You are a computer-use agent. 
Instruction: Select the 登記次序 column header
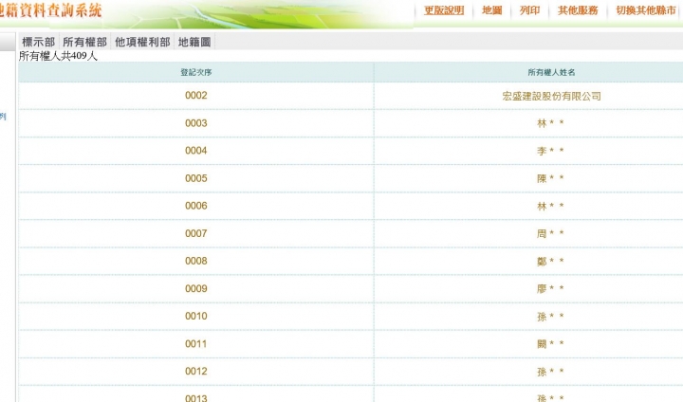coord(196,72)
